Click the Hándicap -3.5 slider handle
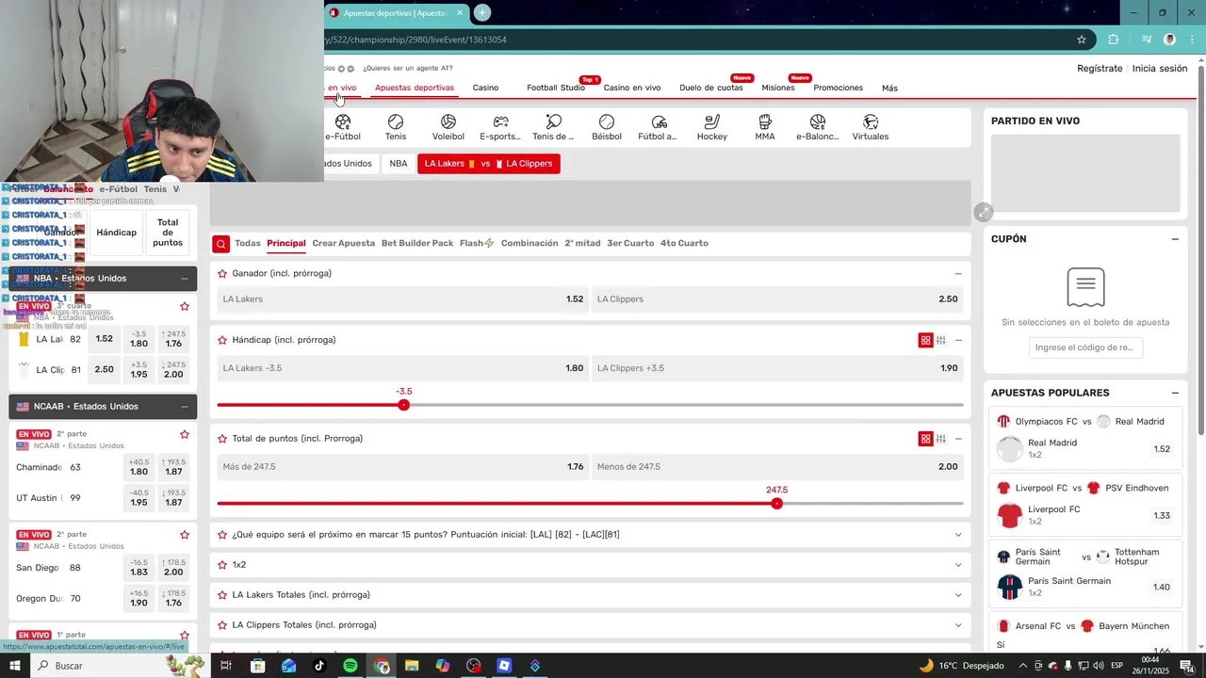 click(403, 405)
